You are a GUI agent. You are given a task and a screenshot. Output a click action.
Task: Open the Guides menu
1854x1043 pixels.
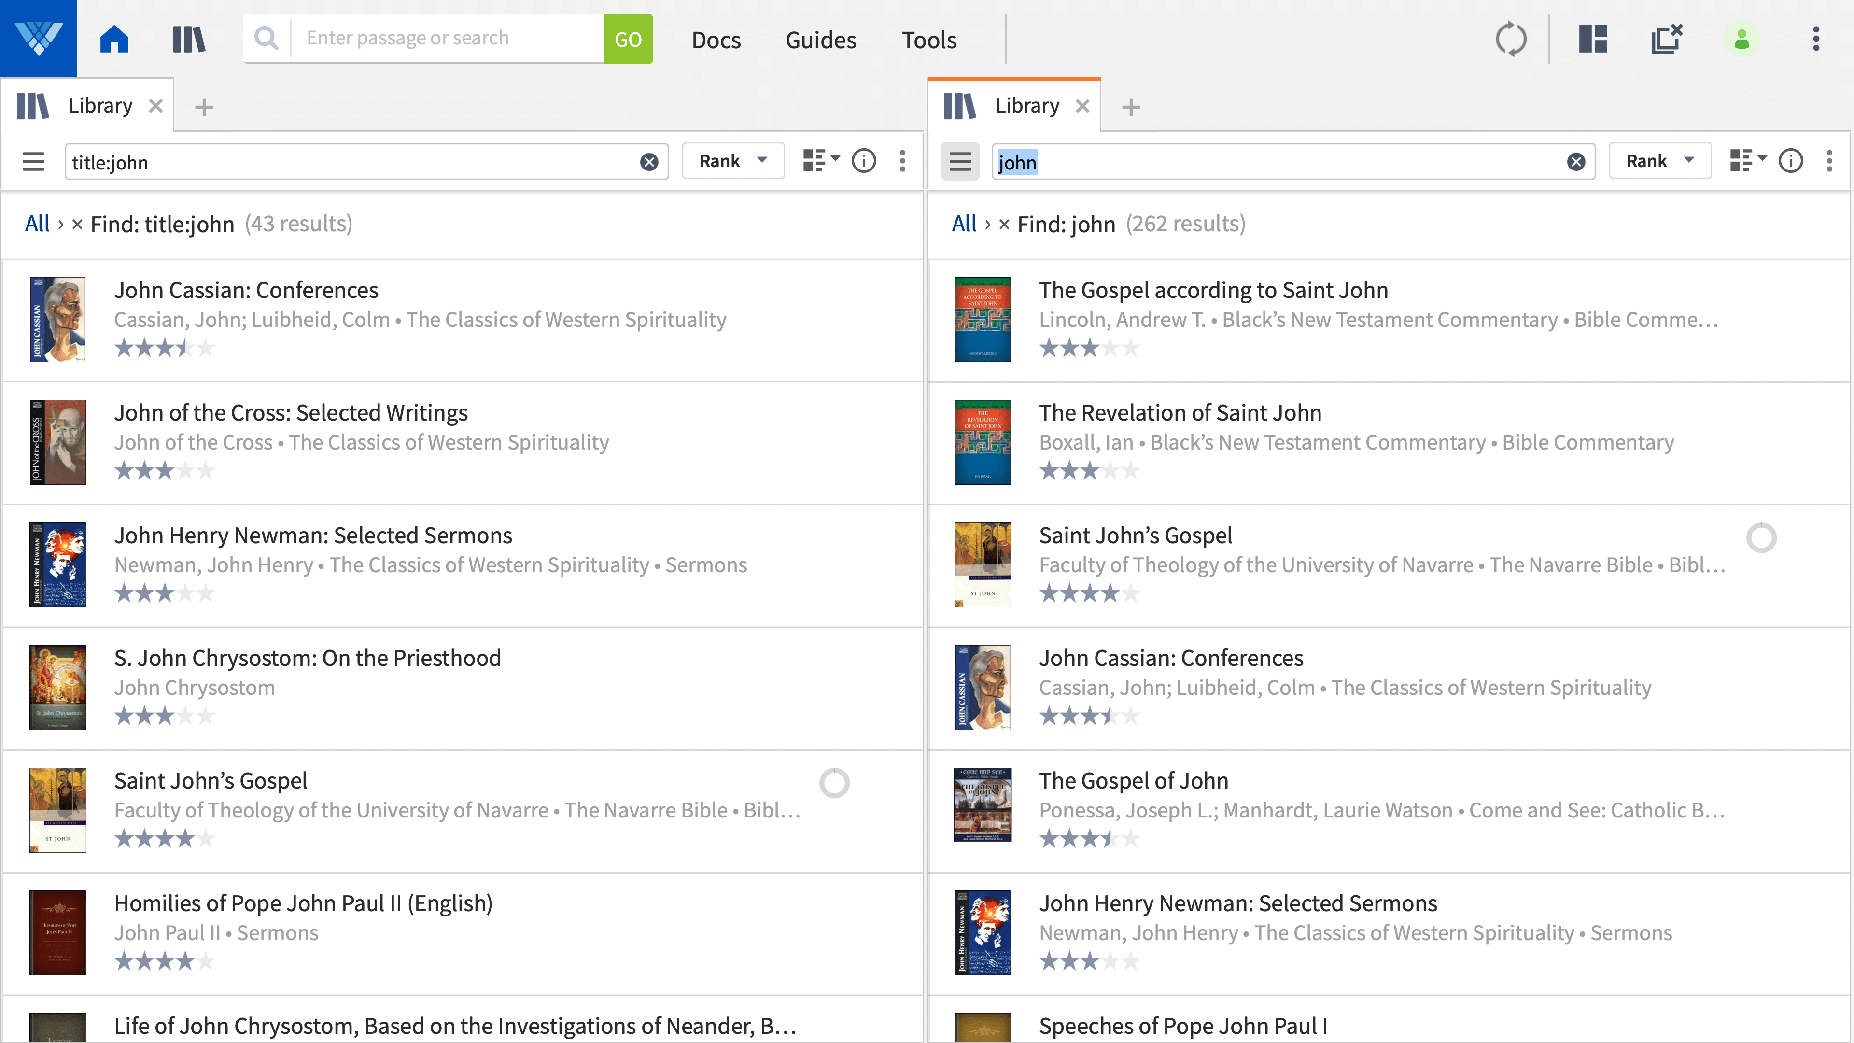(820, 40)
